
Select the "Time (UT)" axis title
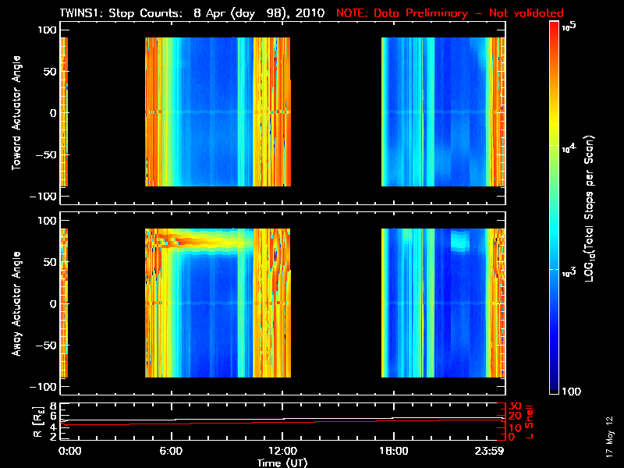[282, 463]
